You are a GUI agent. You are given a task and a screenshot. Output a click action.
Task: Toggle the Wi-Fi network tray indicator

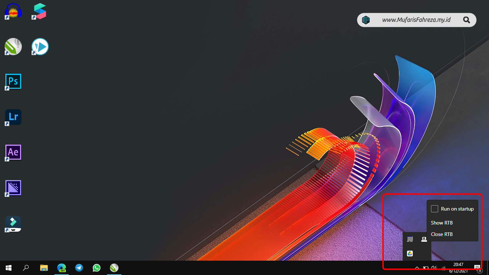pos(443,268)
